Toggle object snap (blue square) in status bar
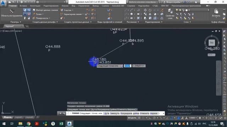The height and width of the screenshot is (127, 227). (x=172, y=118)
